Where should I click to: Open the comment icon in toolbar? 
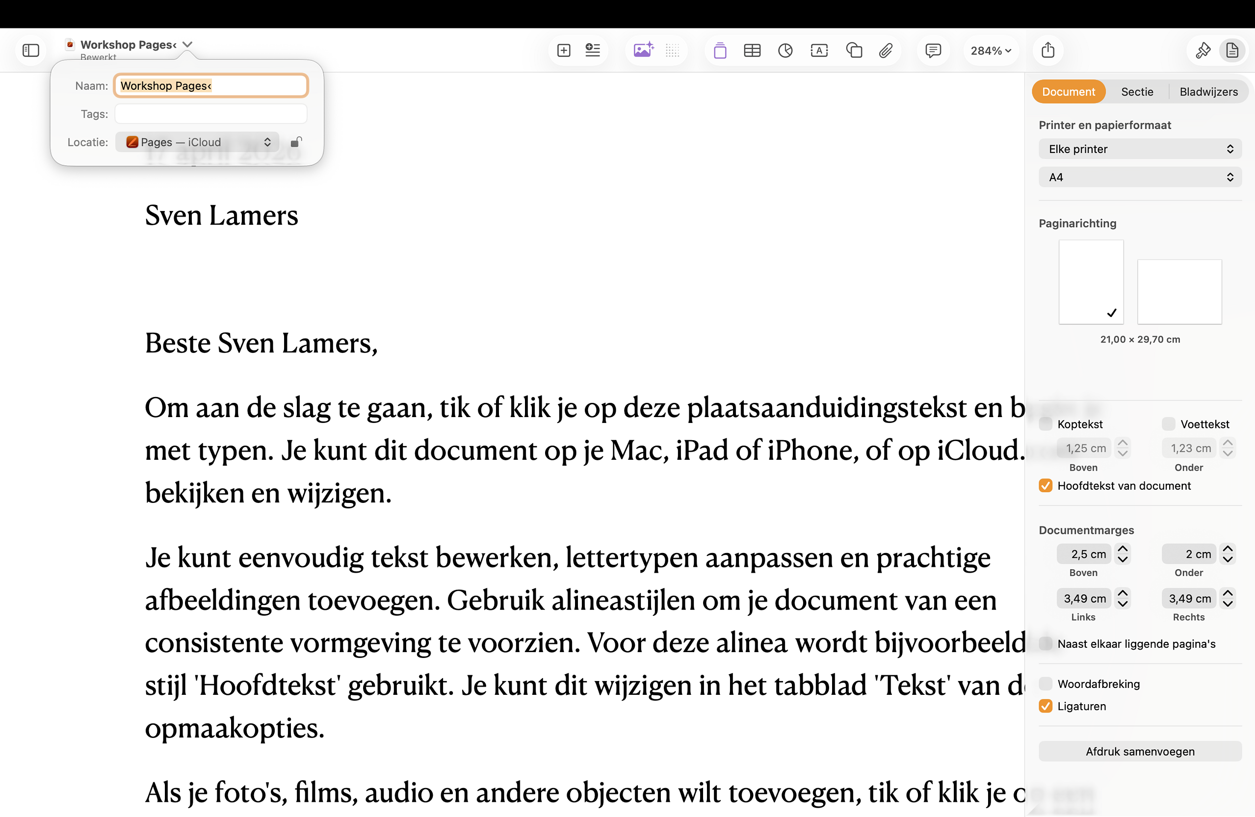[933, 51]
